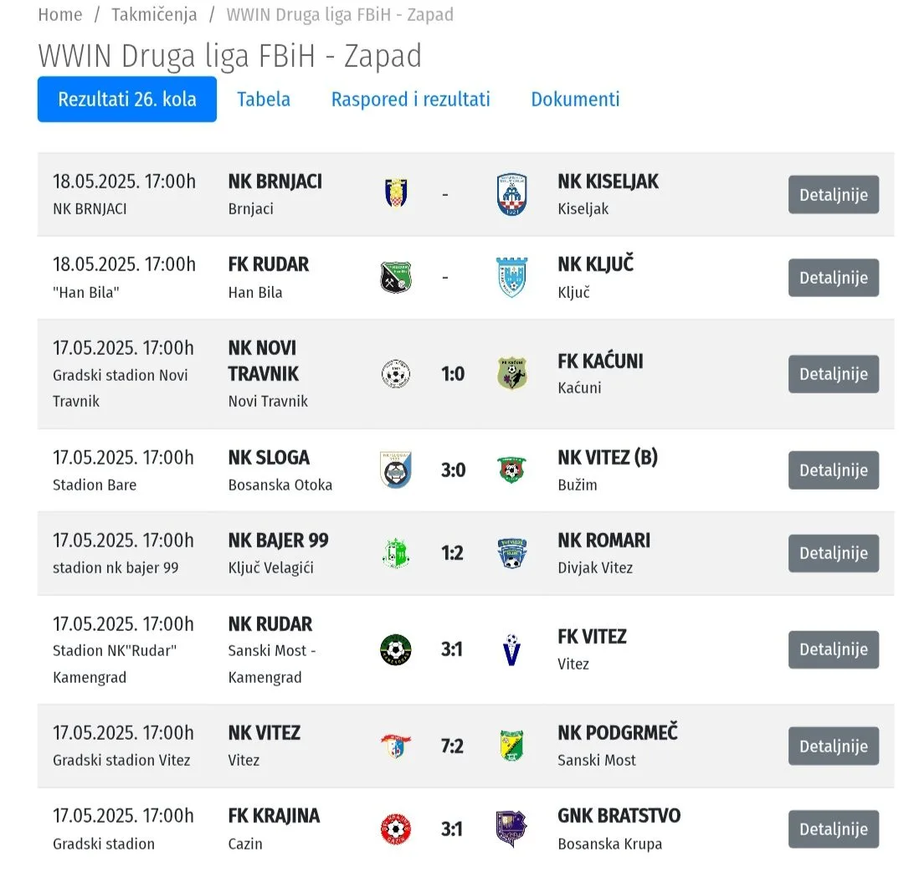
Task: Click the NK Romari club crest
Action: pos(512,553)
